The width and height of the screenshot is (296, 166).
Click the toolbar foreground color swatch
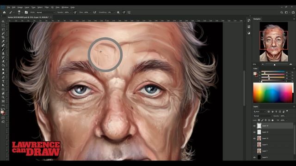[2, 112]
